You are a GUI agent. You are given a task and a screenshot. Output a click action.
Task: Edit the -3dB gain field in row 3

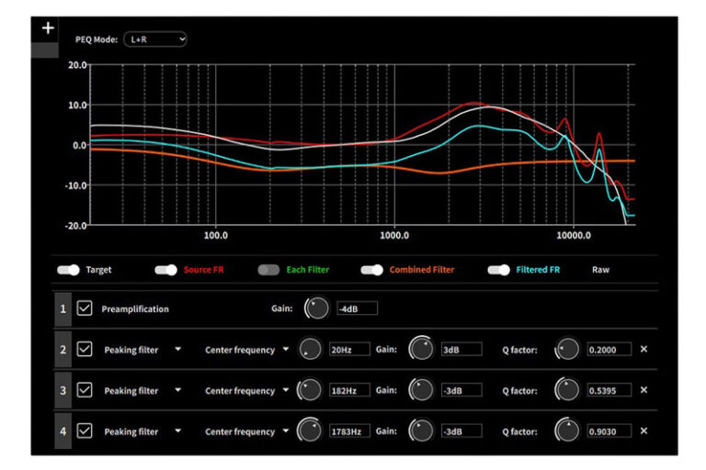(x=461, y=390)
